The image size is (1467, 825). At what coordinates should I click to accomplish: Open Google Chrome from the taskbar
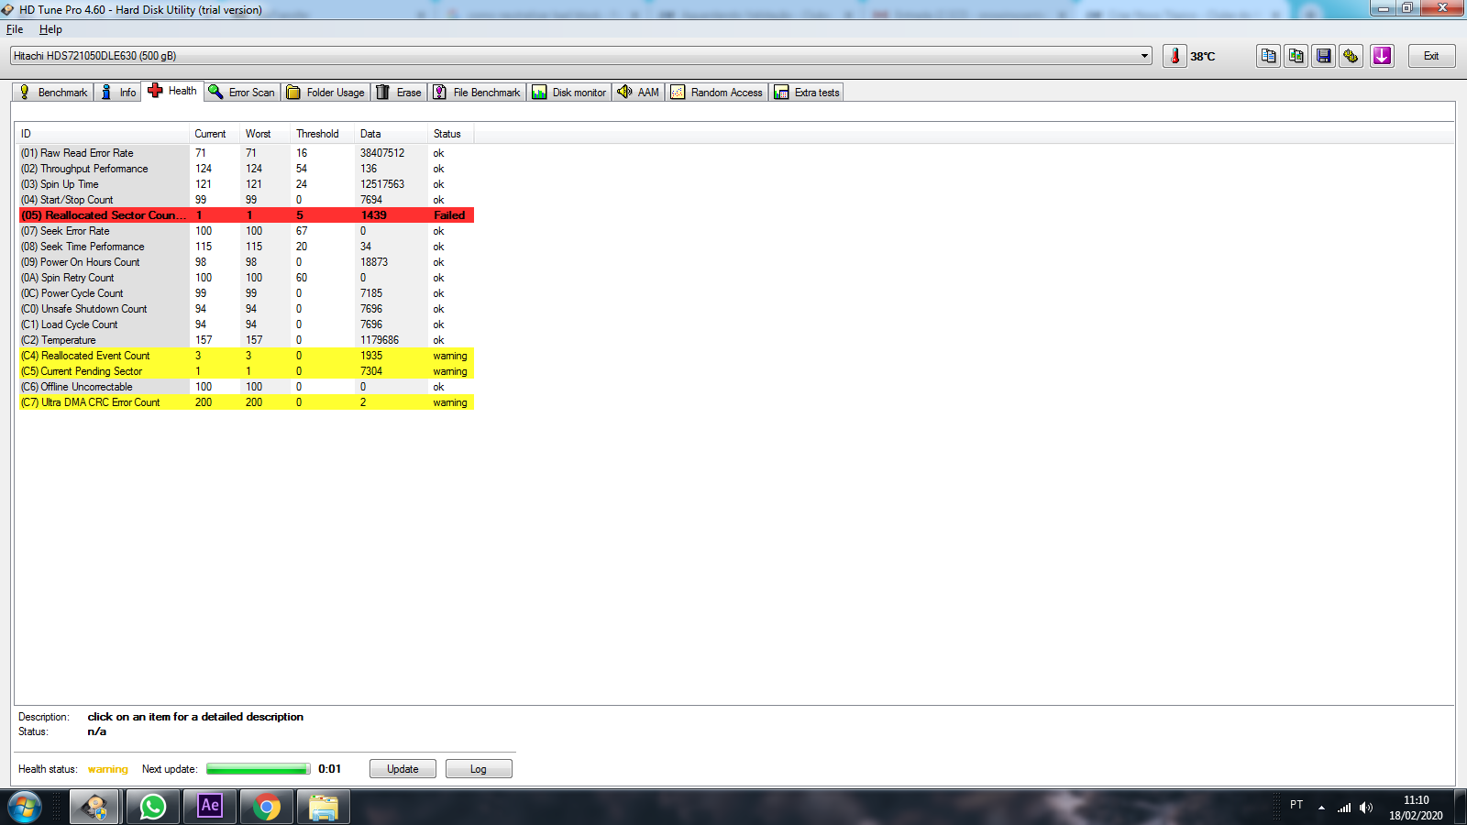point(267,807)
